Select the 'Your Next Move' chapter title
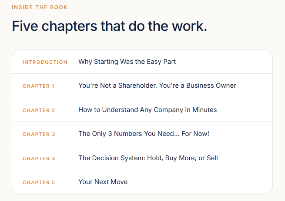The height and width of the screenshot is (201, 285). click(x=103, y=182)
